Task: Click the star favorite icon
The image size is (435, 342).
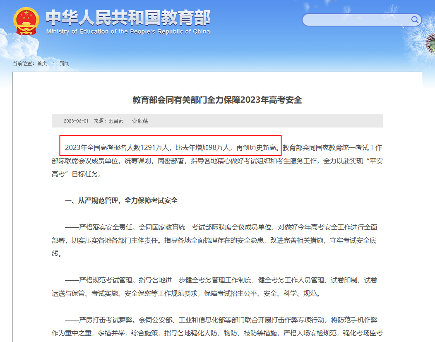Action: coord(134,121)
